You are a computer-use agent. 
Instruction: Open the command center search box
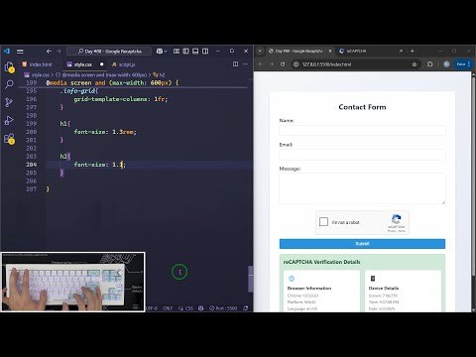click(109, 52)
